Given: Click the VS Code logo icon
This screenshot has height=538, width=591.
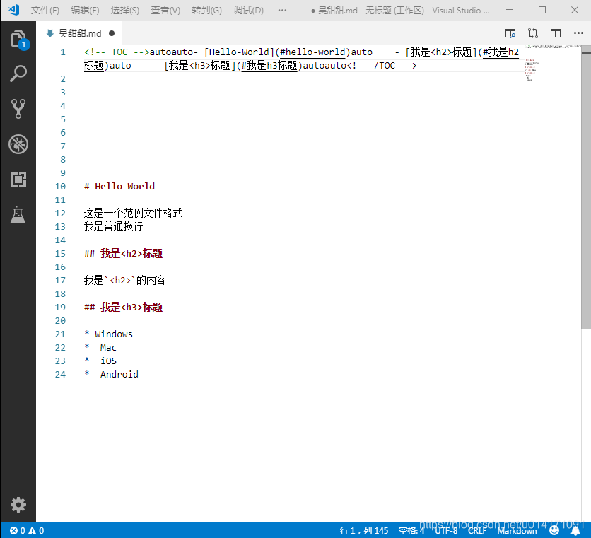Looking at the screenshot, I should (x=14, y=10).
